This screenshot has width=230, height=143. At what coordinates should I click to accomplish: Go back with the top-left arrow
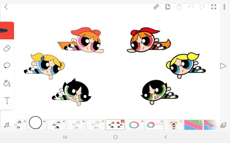(6, 7)
